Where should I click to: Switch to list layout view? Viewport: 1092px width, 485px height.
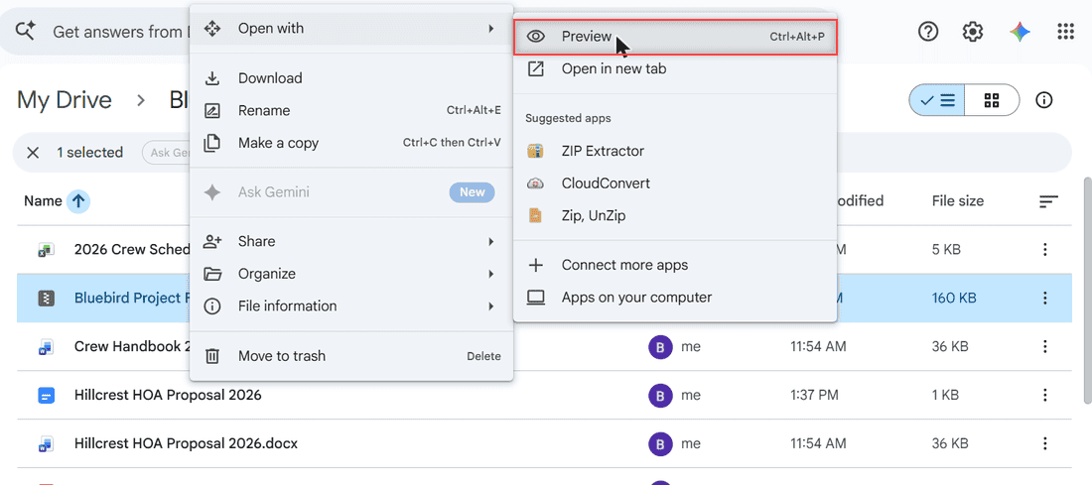click(x=937, y=100)
